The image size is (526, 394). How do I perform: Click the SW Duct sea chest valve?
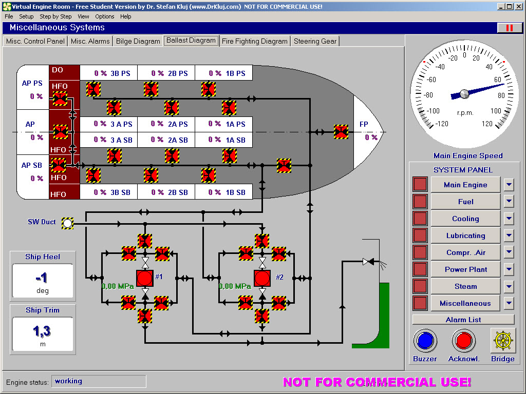(67, 223)
